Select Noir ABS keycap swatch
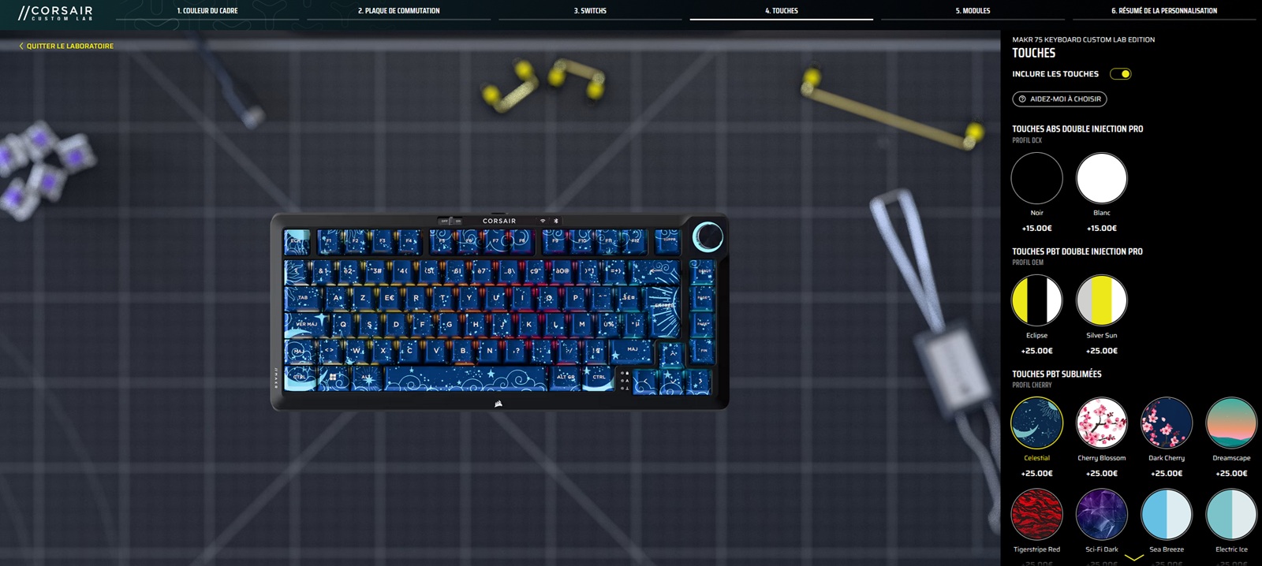Screen dimensions: 1262x566 pos(1036,178)
